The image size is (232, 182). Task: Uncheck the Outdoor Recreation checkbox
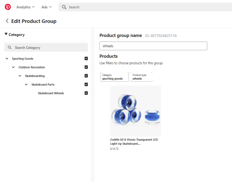click(x=86, y=67)
